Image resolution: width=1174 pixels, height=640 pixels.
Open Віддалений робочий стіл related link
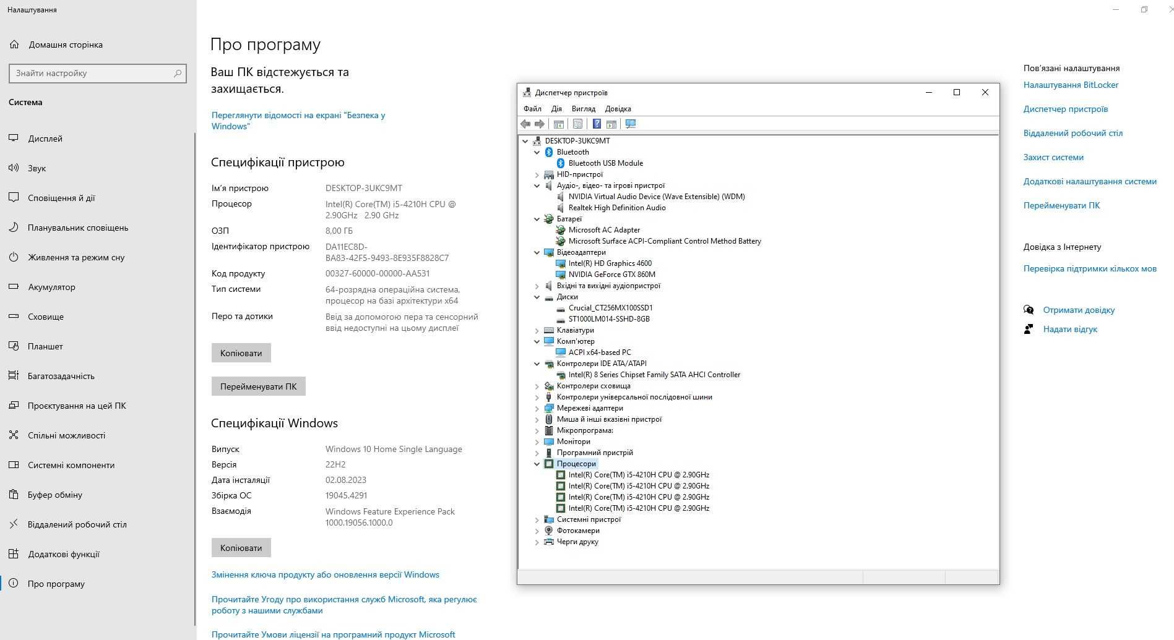click(1073, 133)
